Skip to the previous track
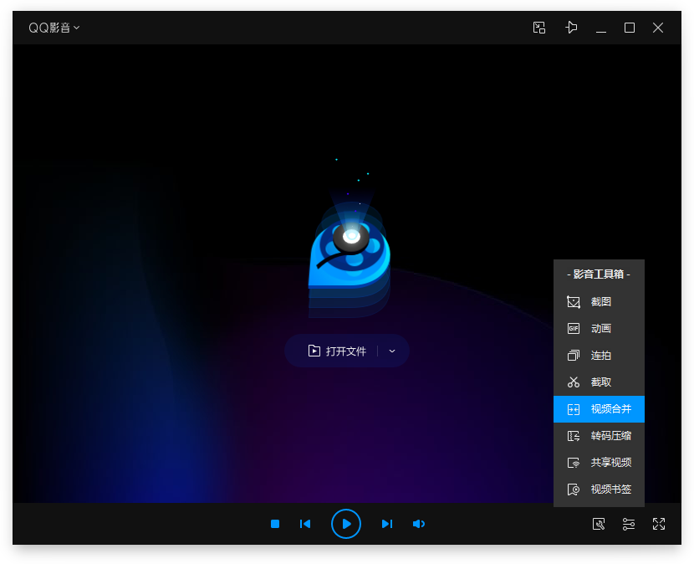Viewport: 694px width, 564px height. 305,524
